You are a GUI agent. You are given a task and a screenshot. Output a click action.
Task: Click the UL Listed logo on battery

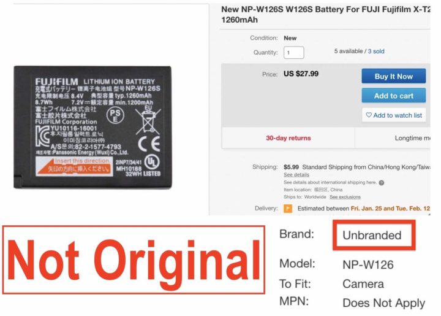152,163
